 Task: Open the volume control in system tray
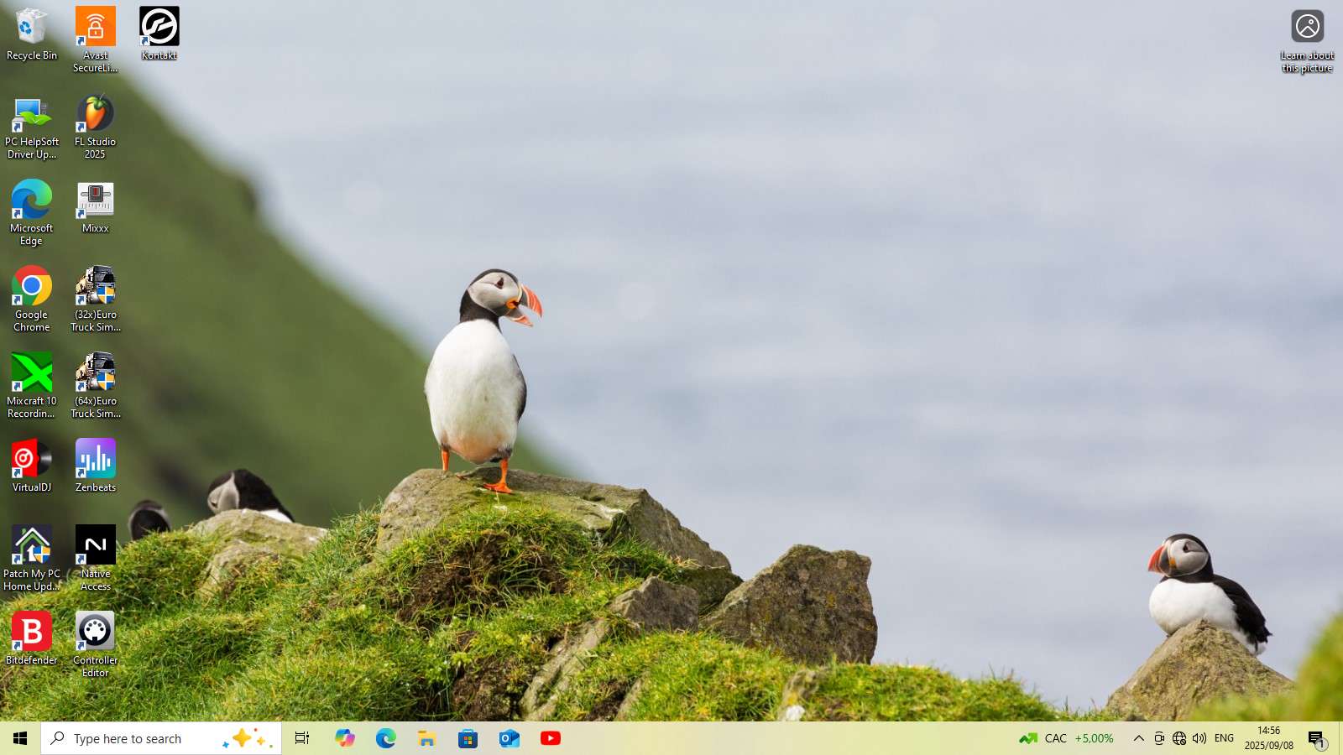(1199, 738)
